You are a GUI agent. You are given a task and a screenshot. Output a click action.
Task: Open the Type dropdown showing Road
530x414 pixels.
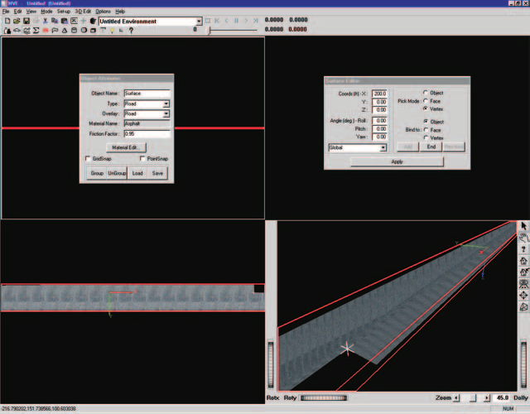147,103
